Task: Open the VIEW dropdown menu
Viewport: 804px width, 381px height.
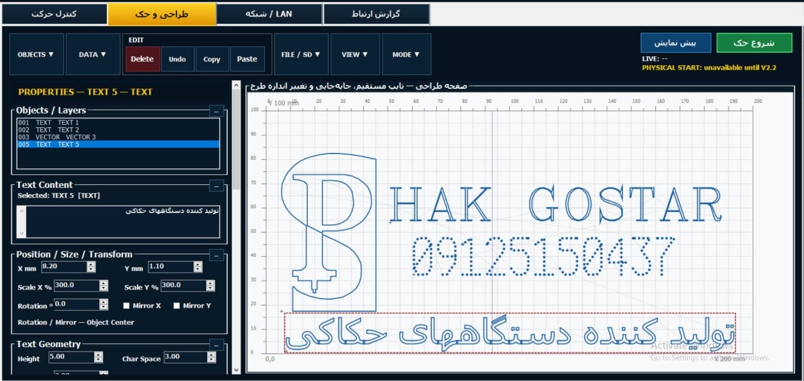Action: click(355, 55)
